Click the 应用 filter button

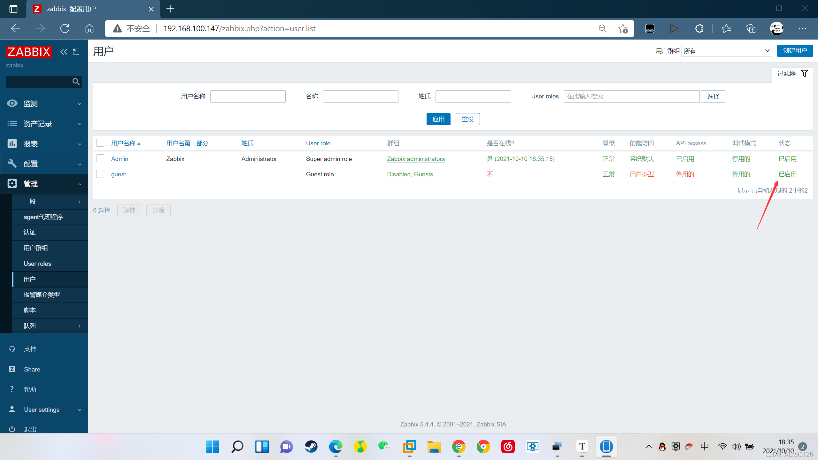pyautogui.click(x=438, y=119)
